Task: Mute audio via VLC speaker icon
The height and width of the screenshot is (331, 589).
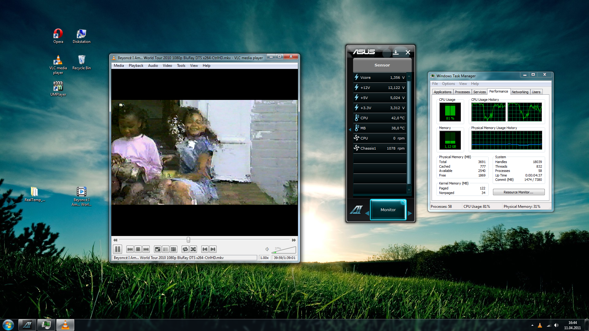Action: tap(267, 249)
